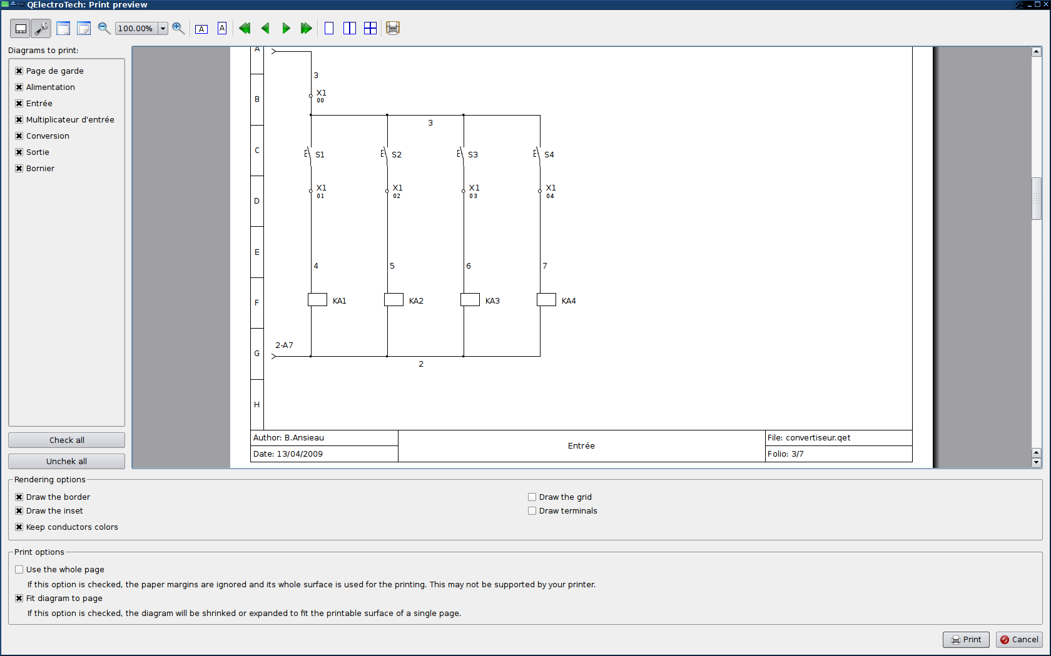Select the four-pages-per-sheet view icon

coord(370,27)
